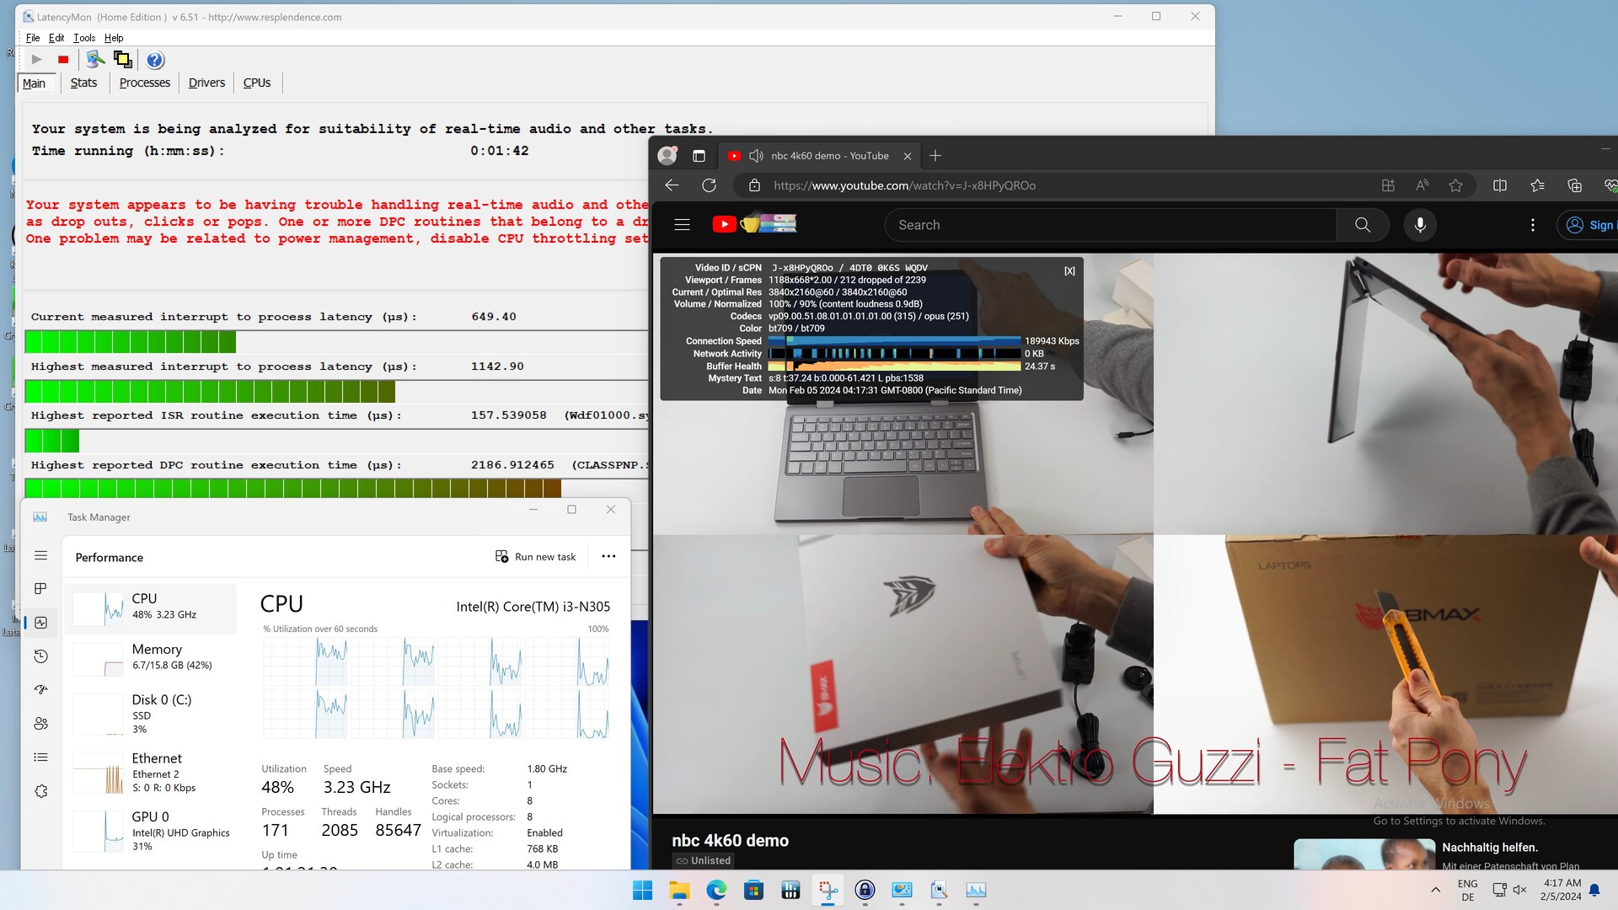
Task: Open Edge tab actions menu icon
Action: click(x=699, y=156)
